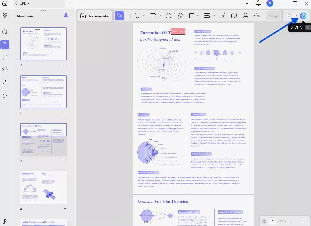
Task: Expand the save options dropdown arrow
Action: pos(296,16)
